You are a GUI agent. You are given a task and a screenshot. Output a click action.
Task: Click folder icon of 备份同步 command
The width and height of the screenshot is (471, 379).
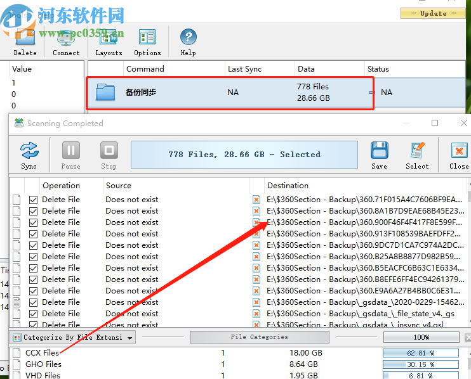pos(105,92)
